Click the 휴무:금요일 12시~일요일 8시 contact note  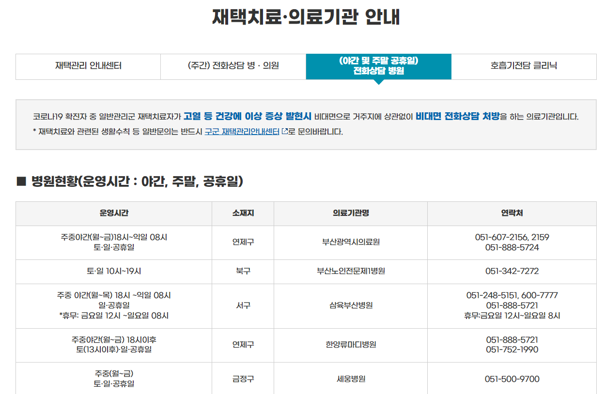512,316
